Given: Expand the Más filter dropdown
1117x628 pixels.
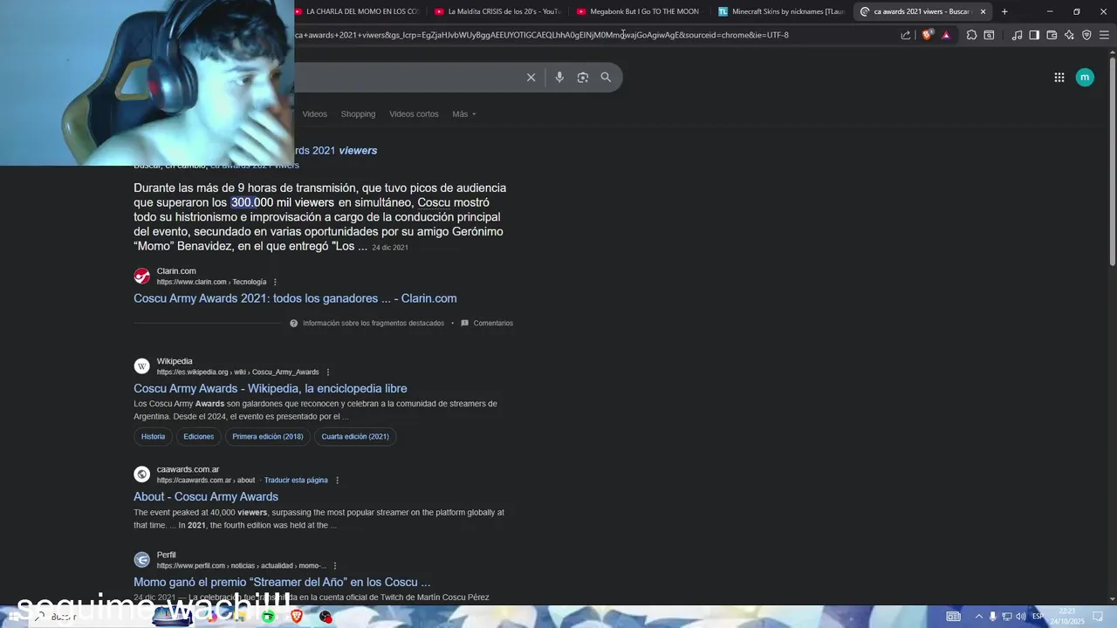Looking at the screenshot, I should tap(463, 114).
